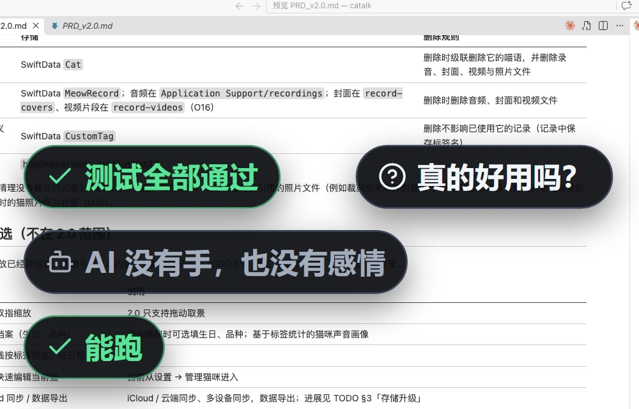Viewport: 639px width, 409px height.
Task: Click the 'SwiftData Cat' cell
Action: pos(52,65)
